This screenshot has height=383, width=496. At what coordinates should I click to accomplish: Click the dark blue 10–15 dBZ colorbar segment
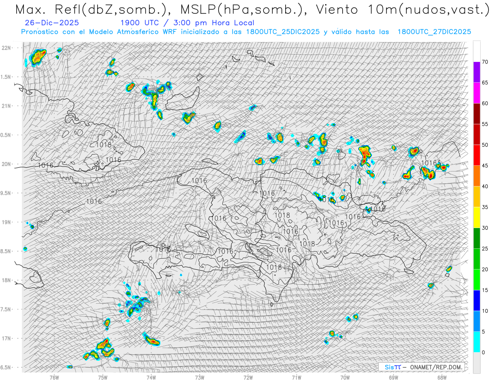coord(477,300)
